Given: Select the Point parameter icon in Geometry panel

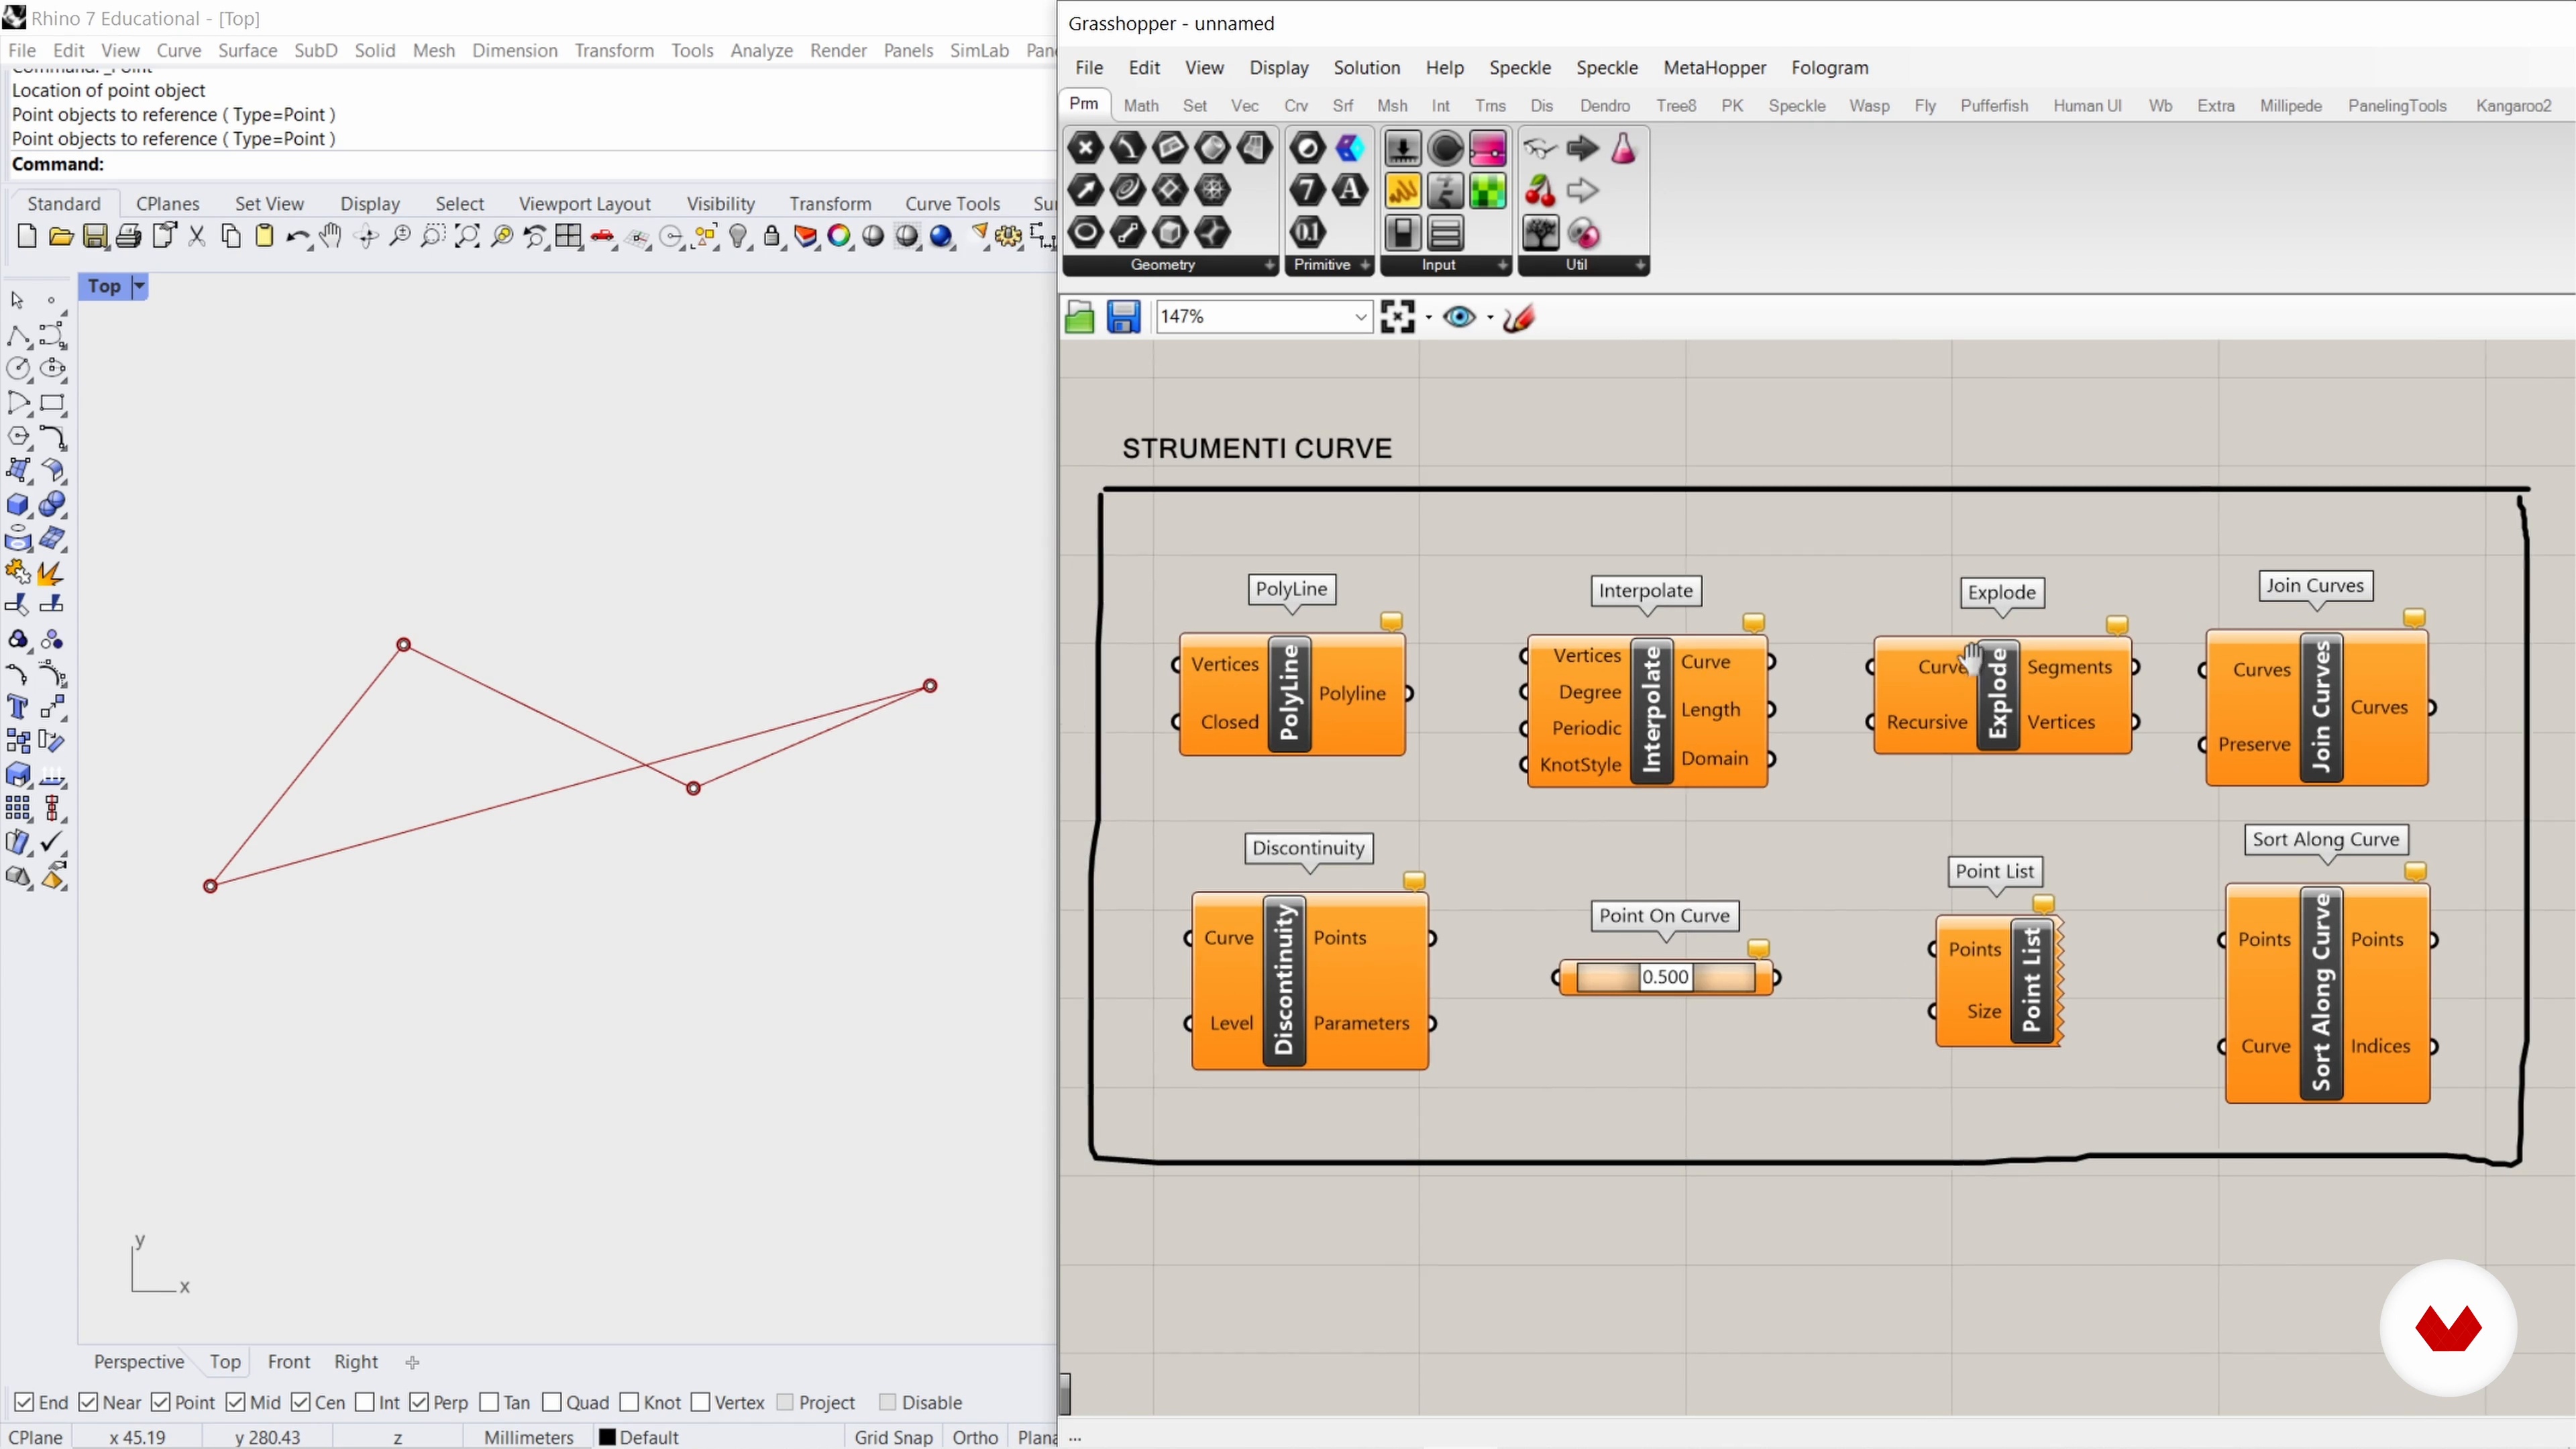Looking at the screenshot, I should [1085, 148].
